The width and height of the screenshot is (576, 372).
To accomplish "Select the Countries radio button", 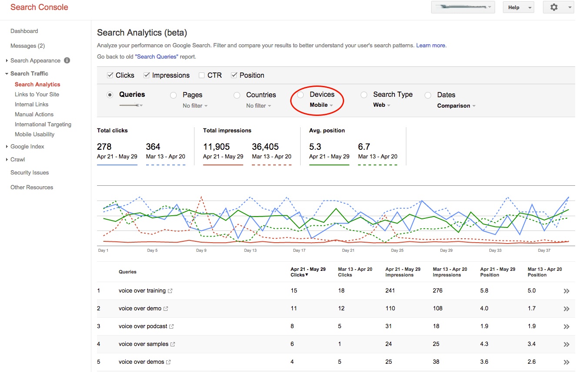I will pos(237,95).
